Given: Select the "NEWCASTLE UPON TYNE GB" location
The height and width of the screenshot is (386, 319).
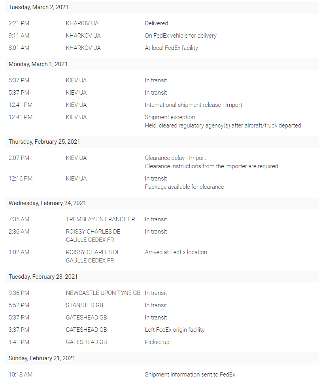Looking at the screenshot, I should tap(103, 293).
